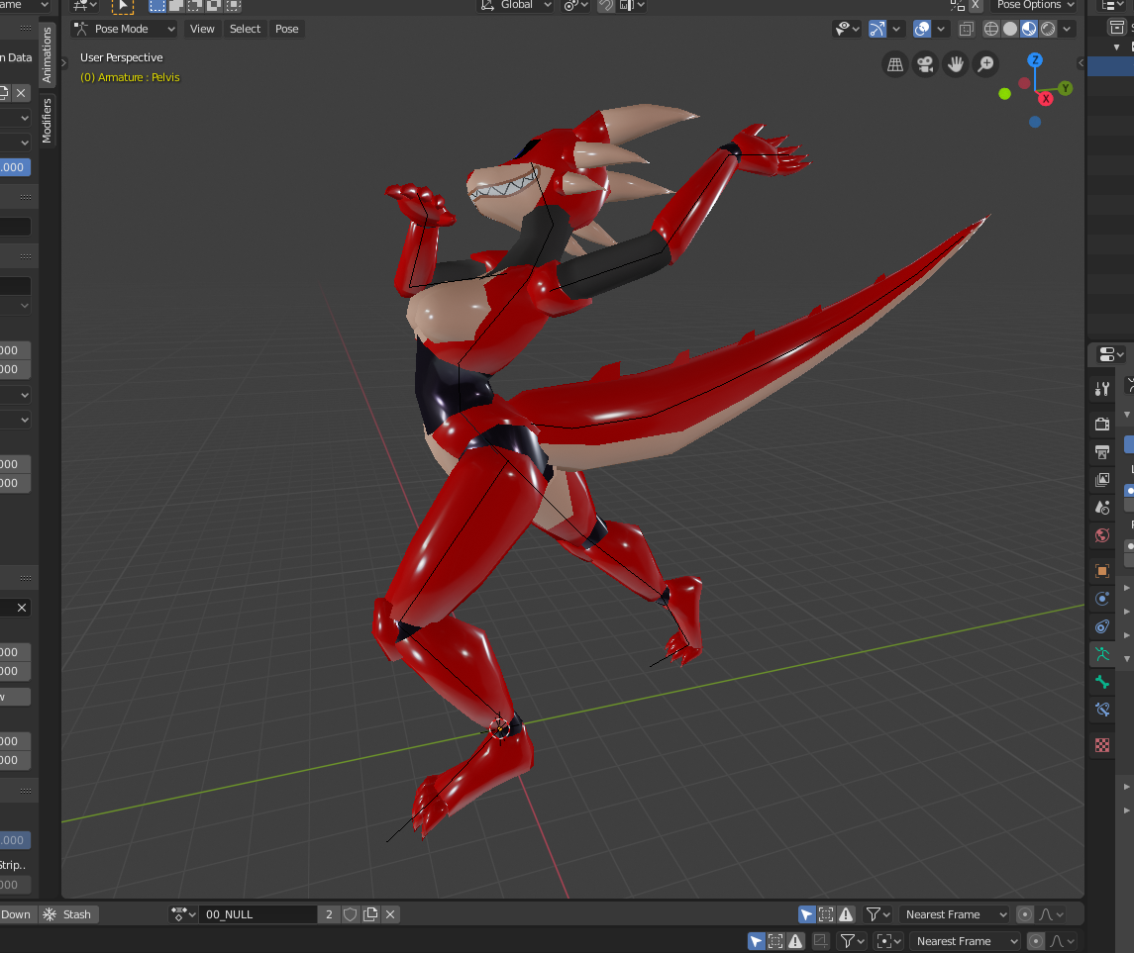Open the overlays options dropdown
The image size is (1134, 953).
pyautogui.click(x=940, y=29)
